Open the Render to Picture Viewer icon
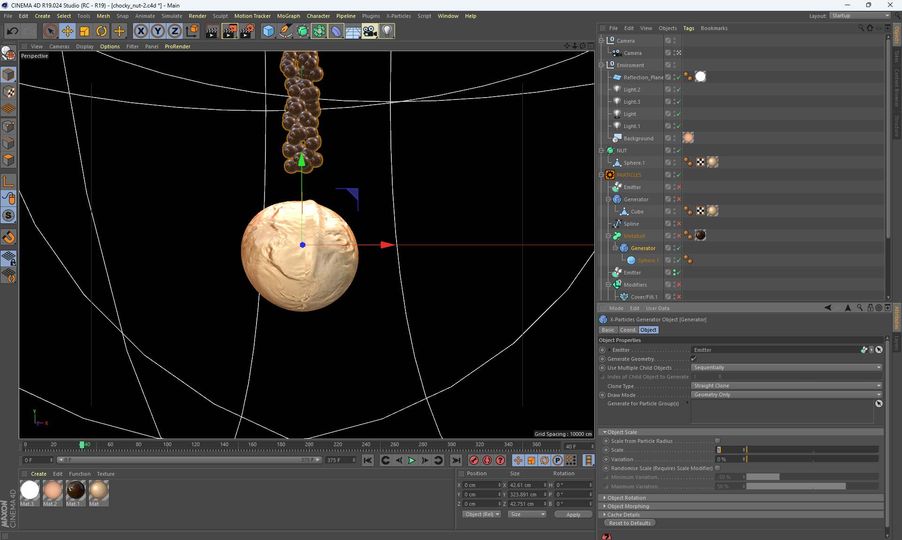Screen dimensions: 902x540 pyautogui.click(x=230, y=31)
